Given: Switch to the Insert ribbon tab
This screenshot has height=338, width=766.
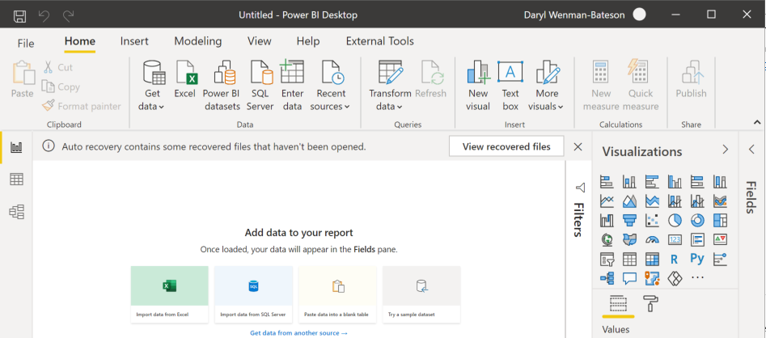Looking at the screenshot, I should (134, 41).
